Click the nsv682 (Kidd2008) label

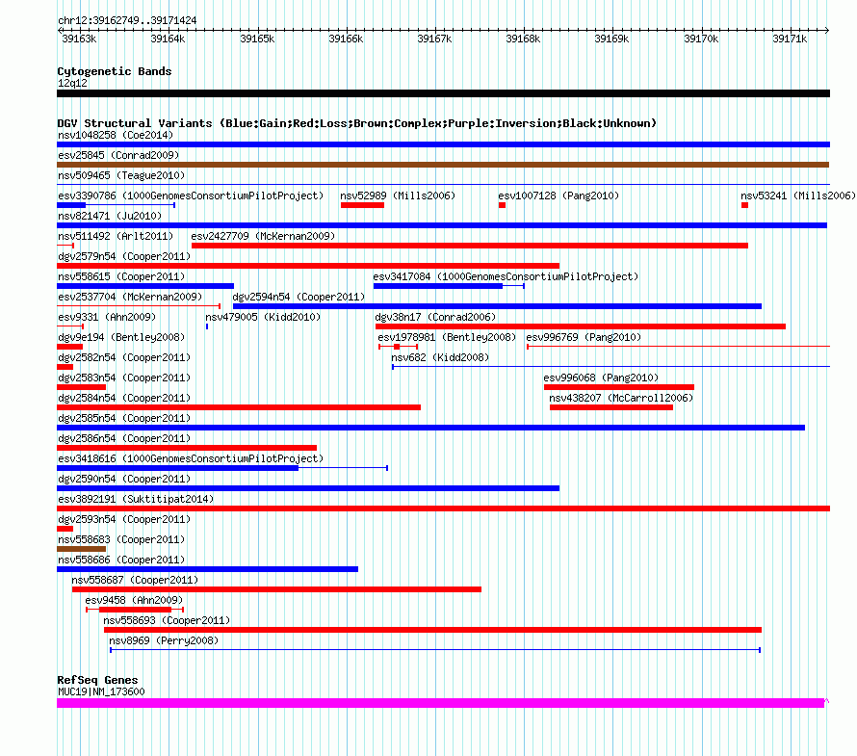pyautogui.click(x=440, y=357)
